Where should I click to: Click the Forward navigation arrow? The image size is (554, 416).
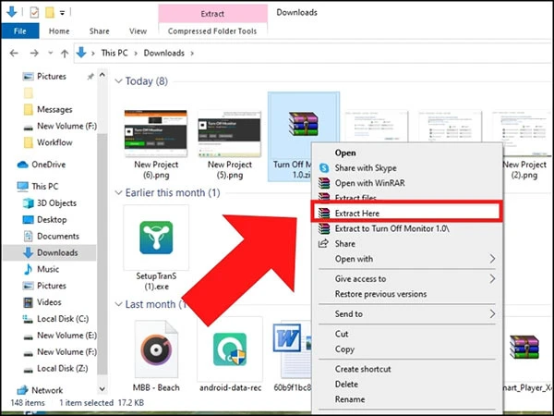[x=34, y=54]
